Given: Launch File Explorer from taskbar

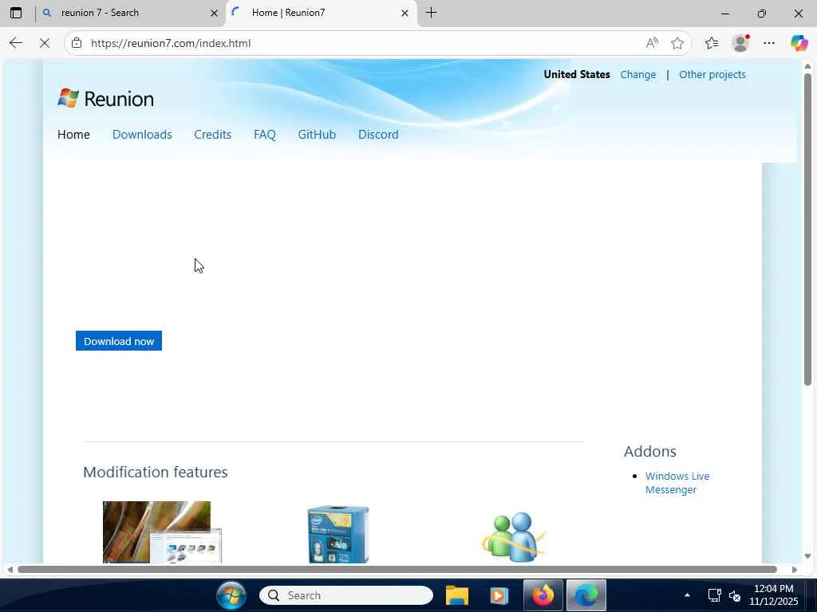Looking at the screenshot, I should click(x=457, y=595).
